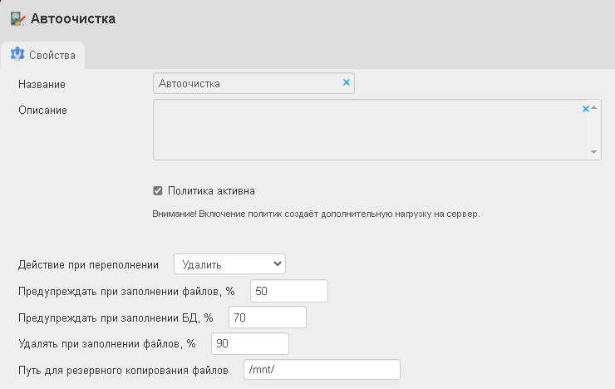The width and height of the screenshot is (615, 389).
Task: Select the БД fill warning percent field
Action: pos(267,318)
